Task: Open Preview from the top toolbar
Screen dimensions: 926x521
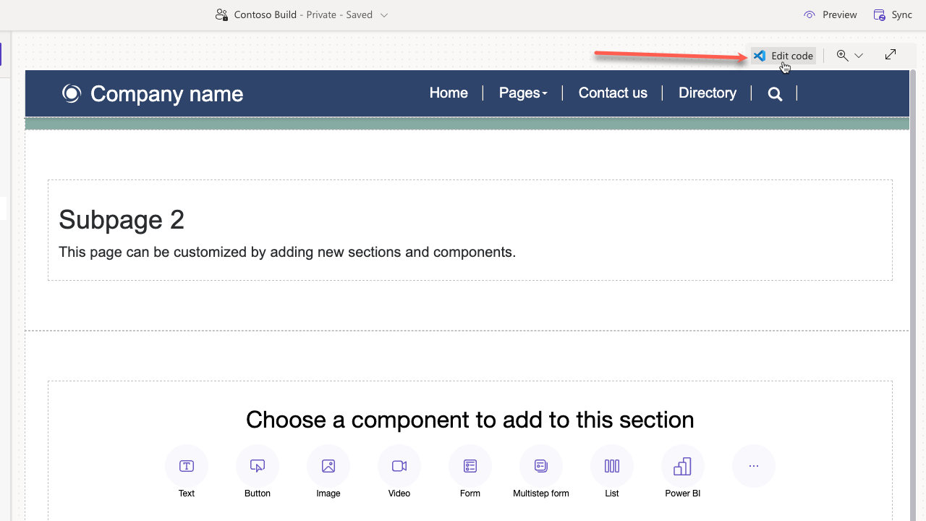Action: tap(831, 14)
